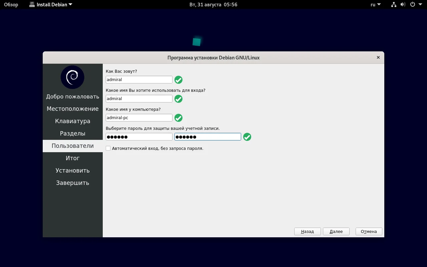Click the Назад button

307,231
